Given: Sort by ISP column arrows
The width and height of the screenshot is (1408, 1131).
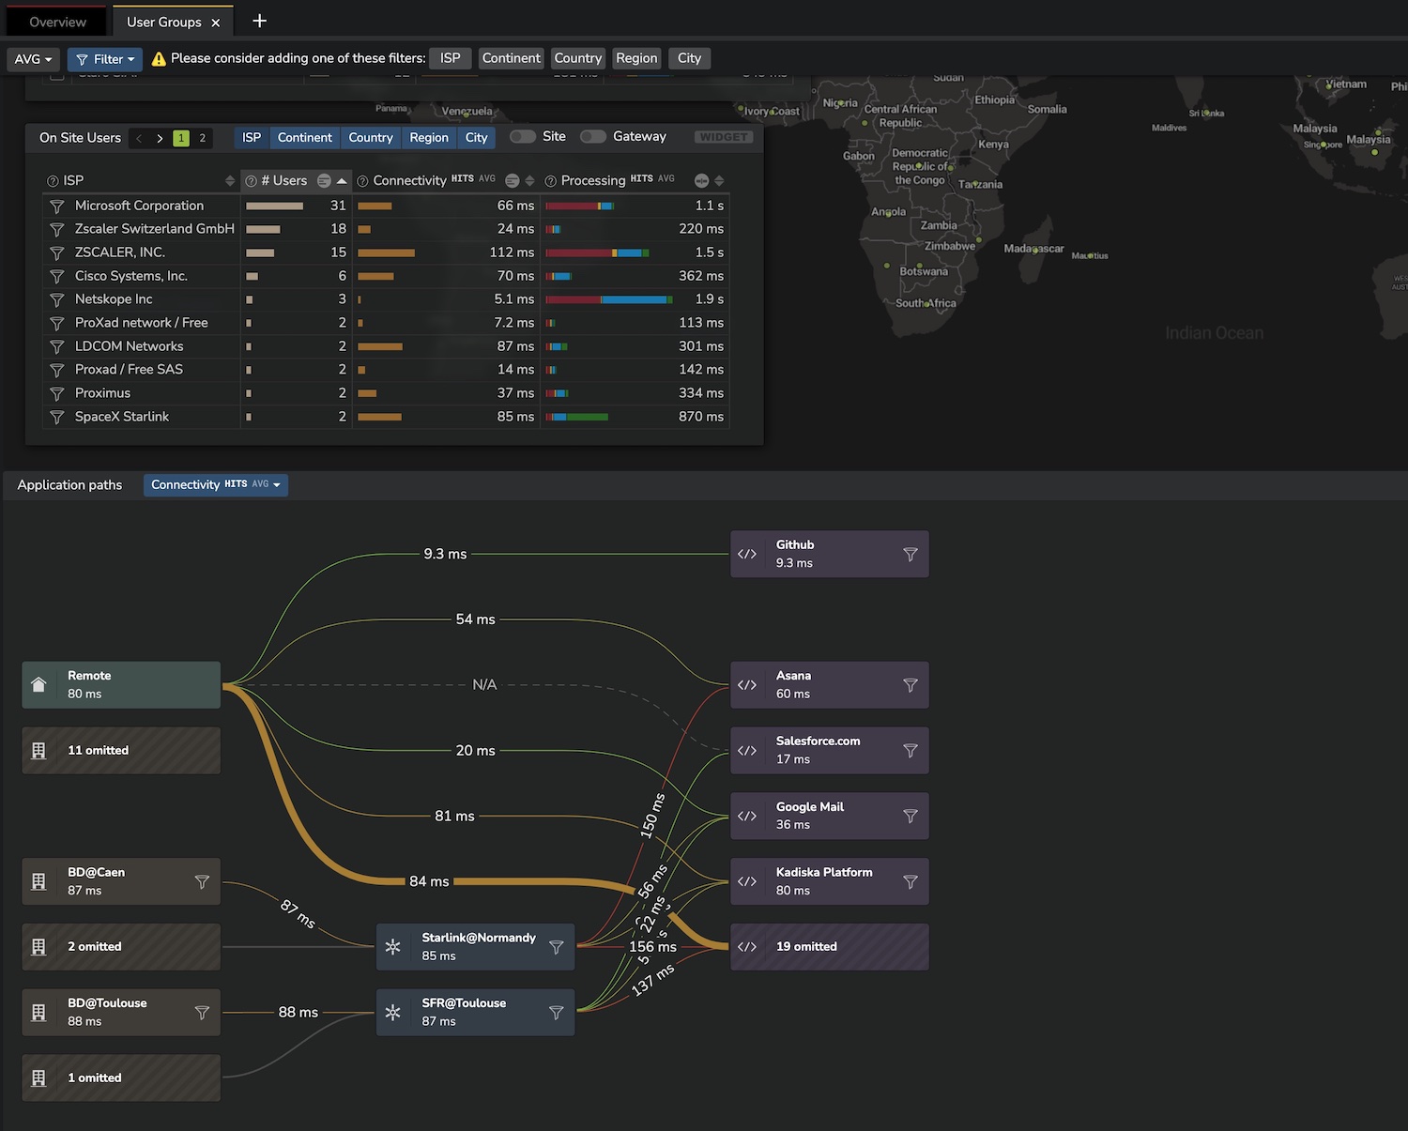Looking at the screenshot, I should click(x=230, y=181).
